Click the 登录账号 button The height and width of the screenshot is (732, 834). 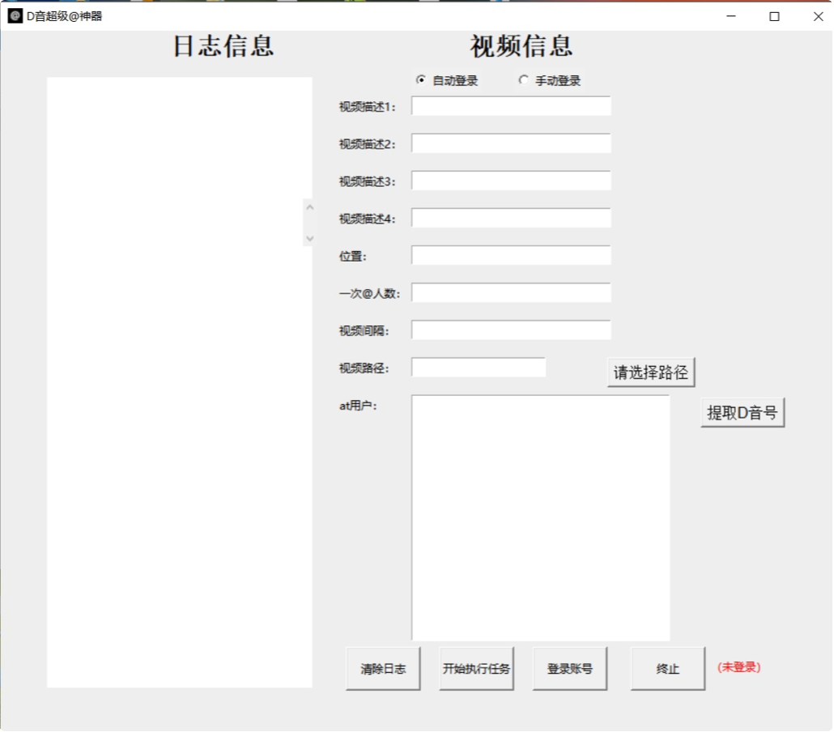click(570, 668)
